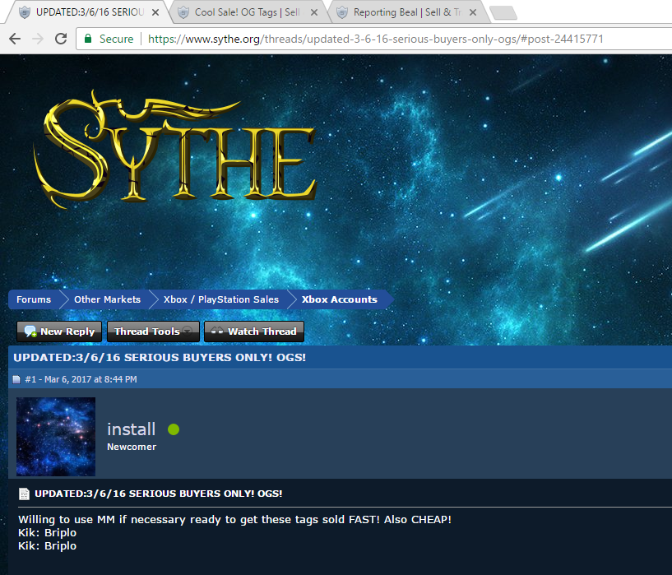Select the UPDATED:3/6/16 SERIOU browser tab
Screen dimensions: 672x575
(x=90, y=12)
